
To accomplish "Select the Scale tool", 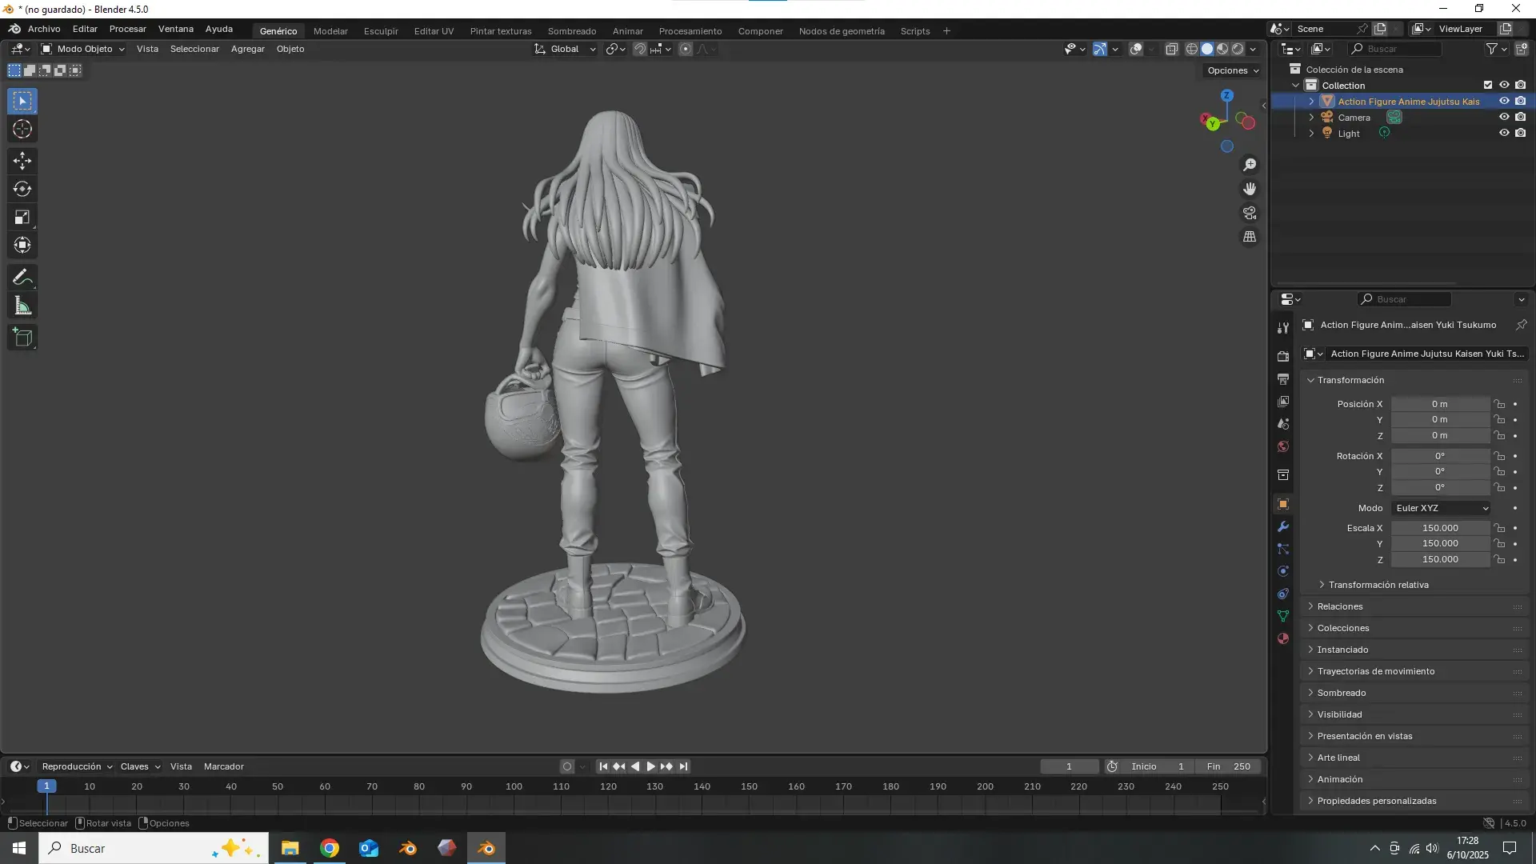I will pyautogui.click(x=22, y=218).
